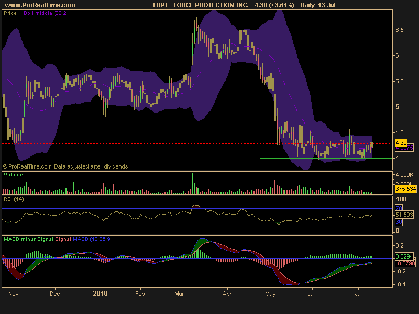The height and width of the screenshot is (314, 419).
Task: Select the Volume panel label
Action: pos(13,175)
